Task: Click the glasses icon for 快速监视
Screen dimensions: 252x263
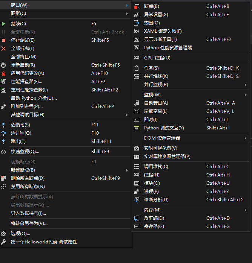Action: click(x=3, y=152)
